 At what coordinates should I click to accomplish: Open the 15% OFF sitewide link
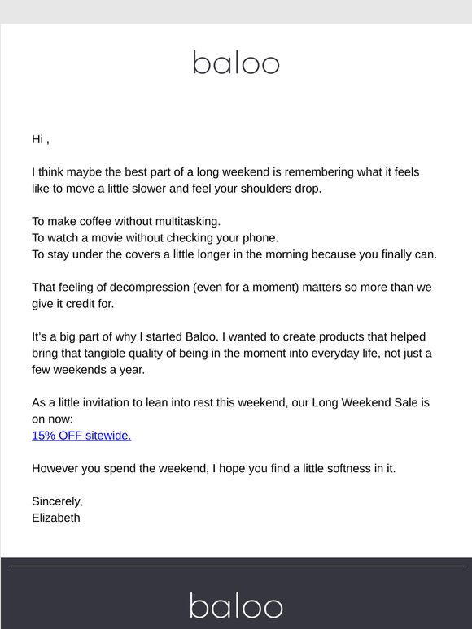(81, 436)
